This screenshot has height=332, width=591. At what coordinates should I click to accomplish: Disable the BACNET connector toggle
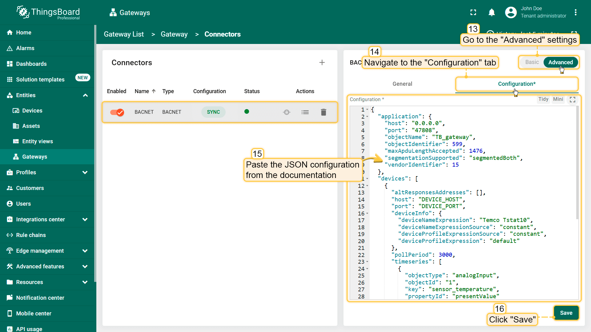click(117, 112)
